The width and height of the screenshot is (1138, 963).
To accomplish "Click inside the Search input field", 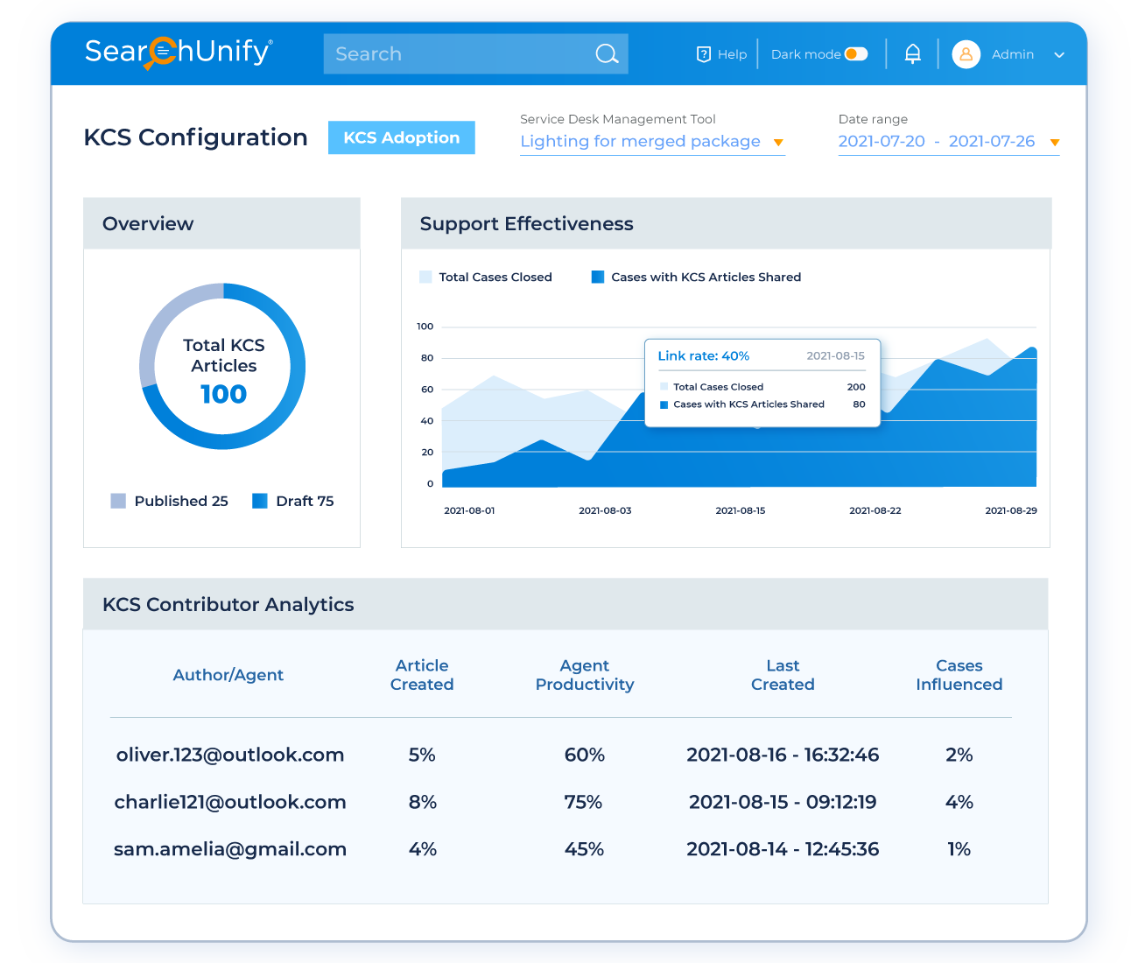I will click(x=475, y=54).
